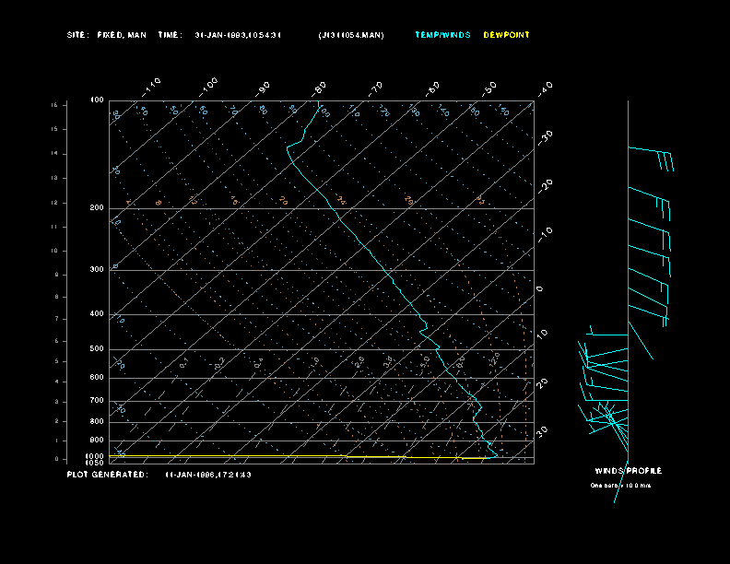Click the -110 temperature axis label at top
This screenshot has height=564, width=730.
point(153,85)
